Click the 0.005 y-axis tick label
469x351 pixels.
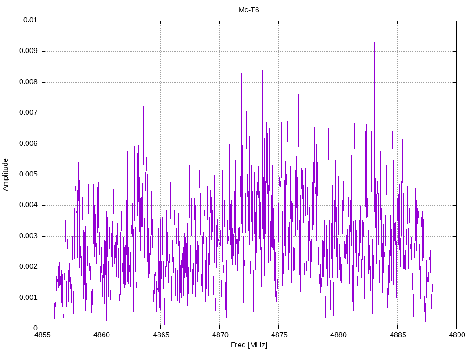point(28,175)
